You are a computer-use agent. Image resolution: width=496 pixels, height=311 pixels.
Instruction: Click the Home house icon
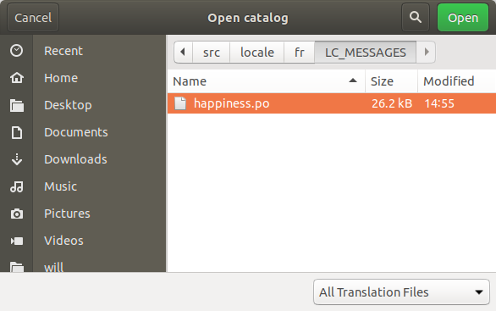pyautogui.click(x=16, y=78)
